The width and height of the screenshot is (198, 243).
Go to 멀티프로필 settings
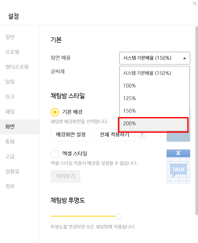[x=20, y=67]
